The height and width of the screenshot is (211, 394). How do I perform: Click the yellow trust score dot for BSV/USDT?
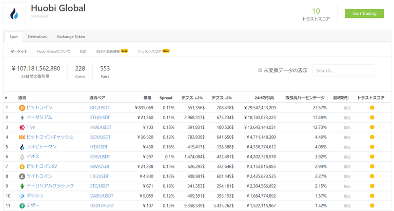tap(372, 166)
